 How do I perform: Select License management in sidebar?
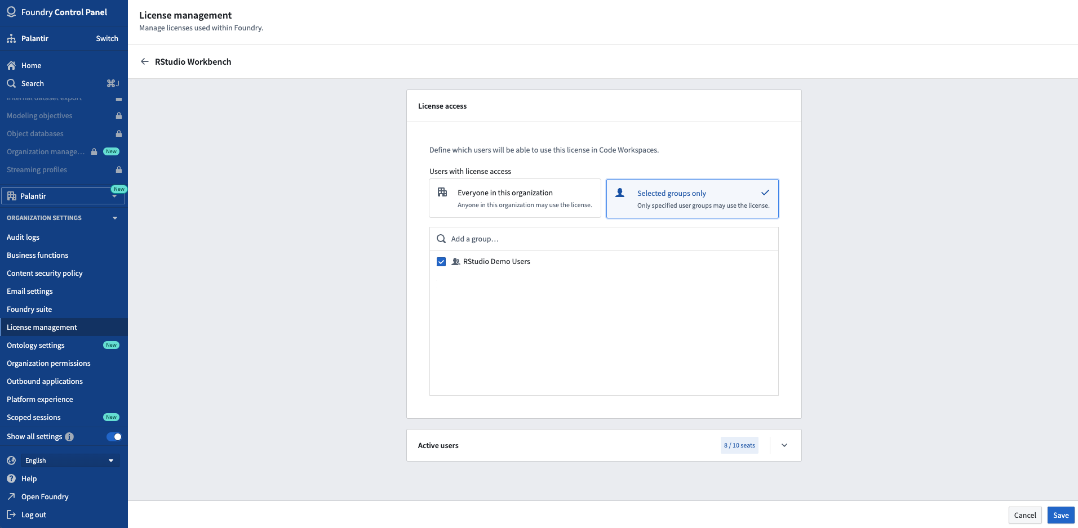click(64, 327)
